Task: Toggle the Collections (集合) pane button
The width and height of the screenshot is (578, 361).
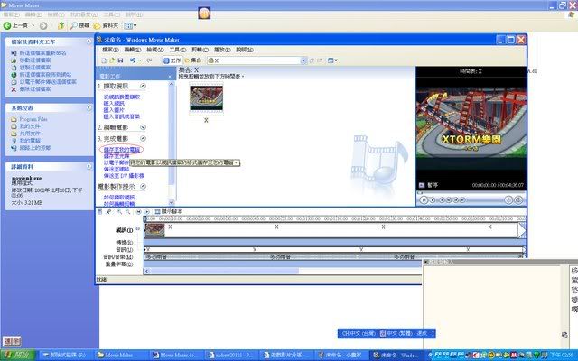Action: (195, 60)
